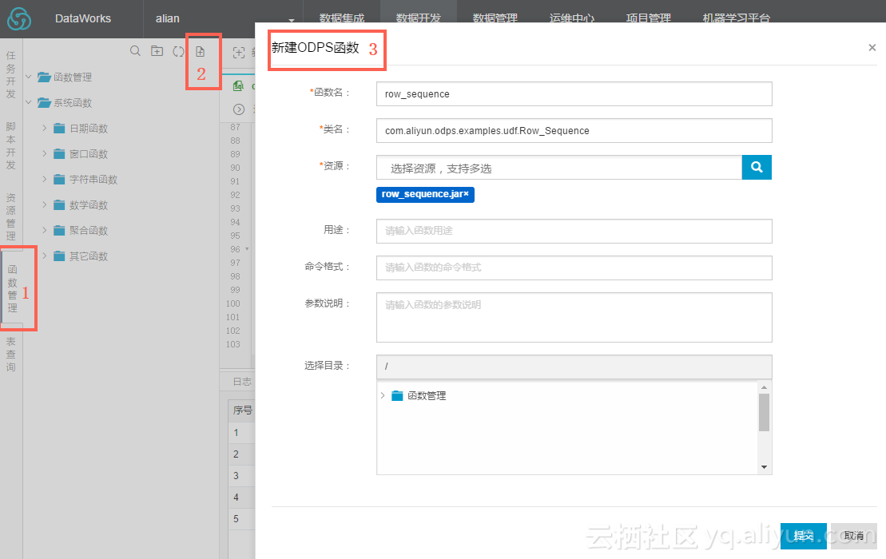Click the 聚合函数 folder icon

pos(59,230)
